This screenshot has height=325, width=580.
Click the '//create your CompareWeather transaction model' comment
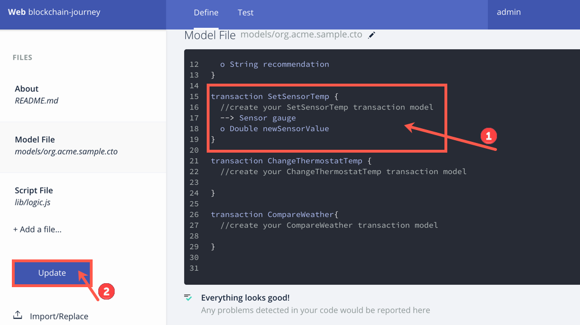[329, 226]
